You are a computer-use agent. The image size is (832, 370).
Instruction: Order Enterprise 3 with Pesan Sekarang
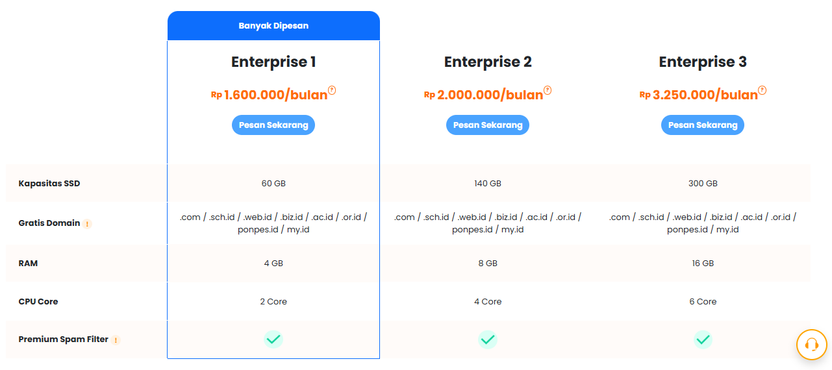coord(703,125)
